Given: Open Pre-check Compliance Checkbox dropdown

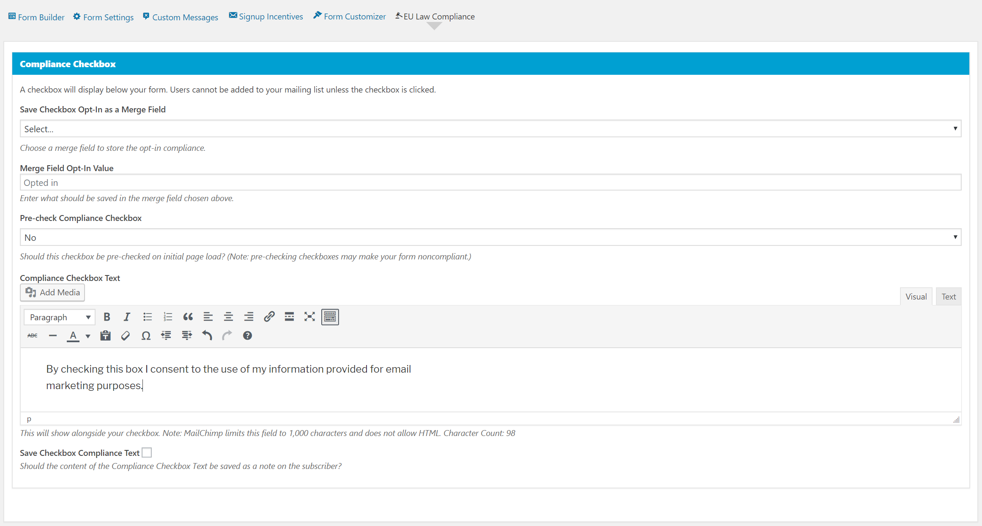Looking at the screenshot, I should pos(490,237).
